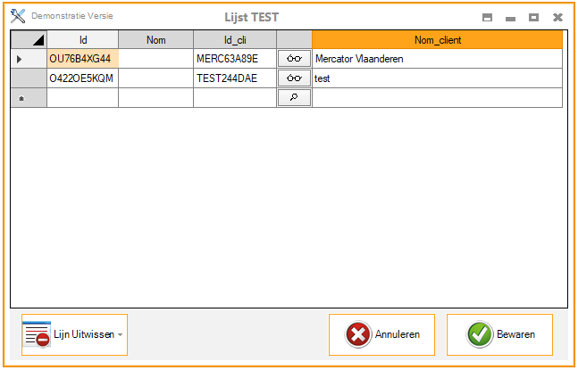The image size is (578, 370).
Task: Click the tools icon in the title bar
Action: pyautogui.click(x=18, y=16)
